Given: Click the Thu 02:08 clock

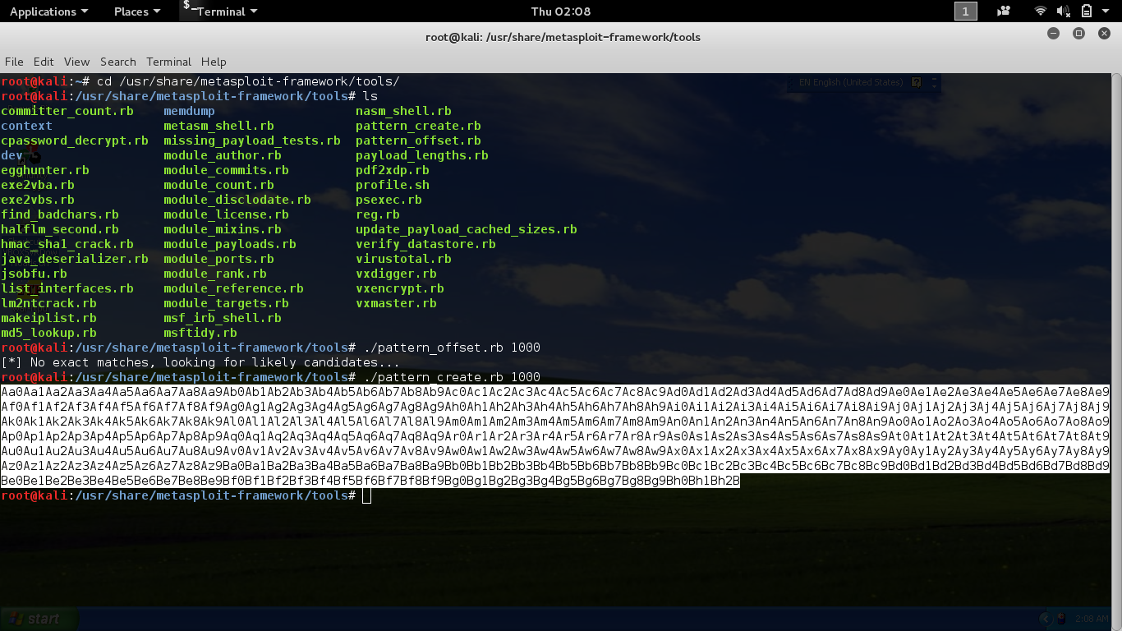Looking at the screenshot, I should (x=561, y=12).
